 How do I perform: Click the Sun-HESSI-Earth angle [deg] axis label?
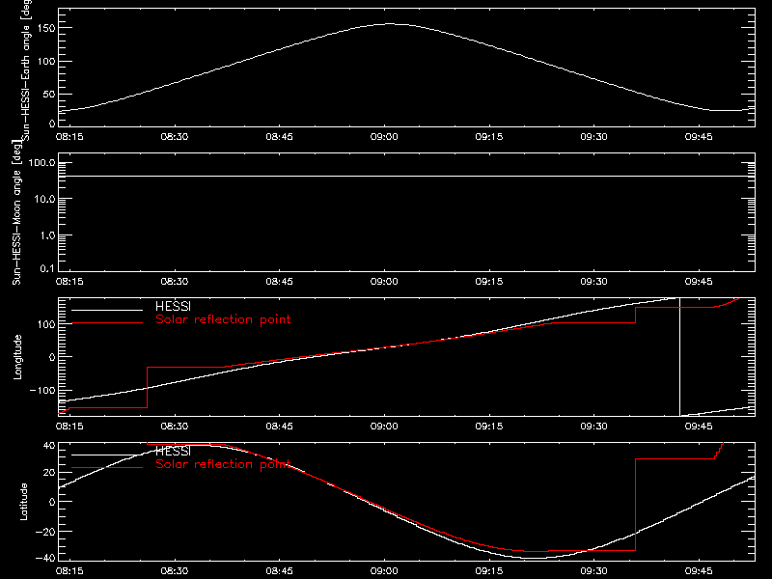26,69
